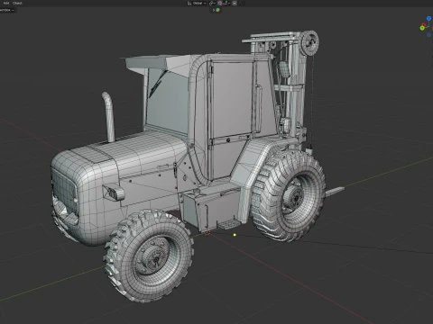
Task: Open the Select Box tool mode dropdown
Action: click(x=6, y=10)
